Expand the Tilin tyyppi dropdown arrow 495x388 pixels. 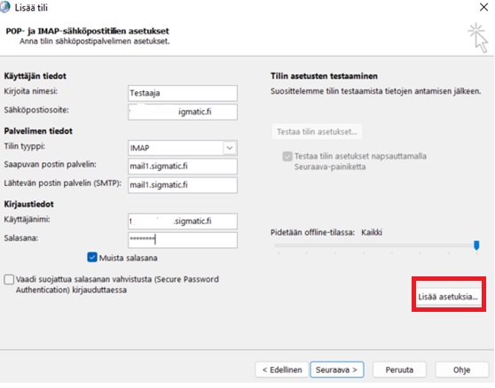pos(230,148)
